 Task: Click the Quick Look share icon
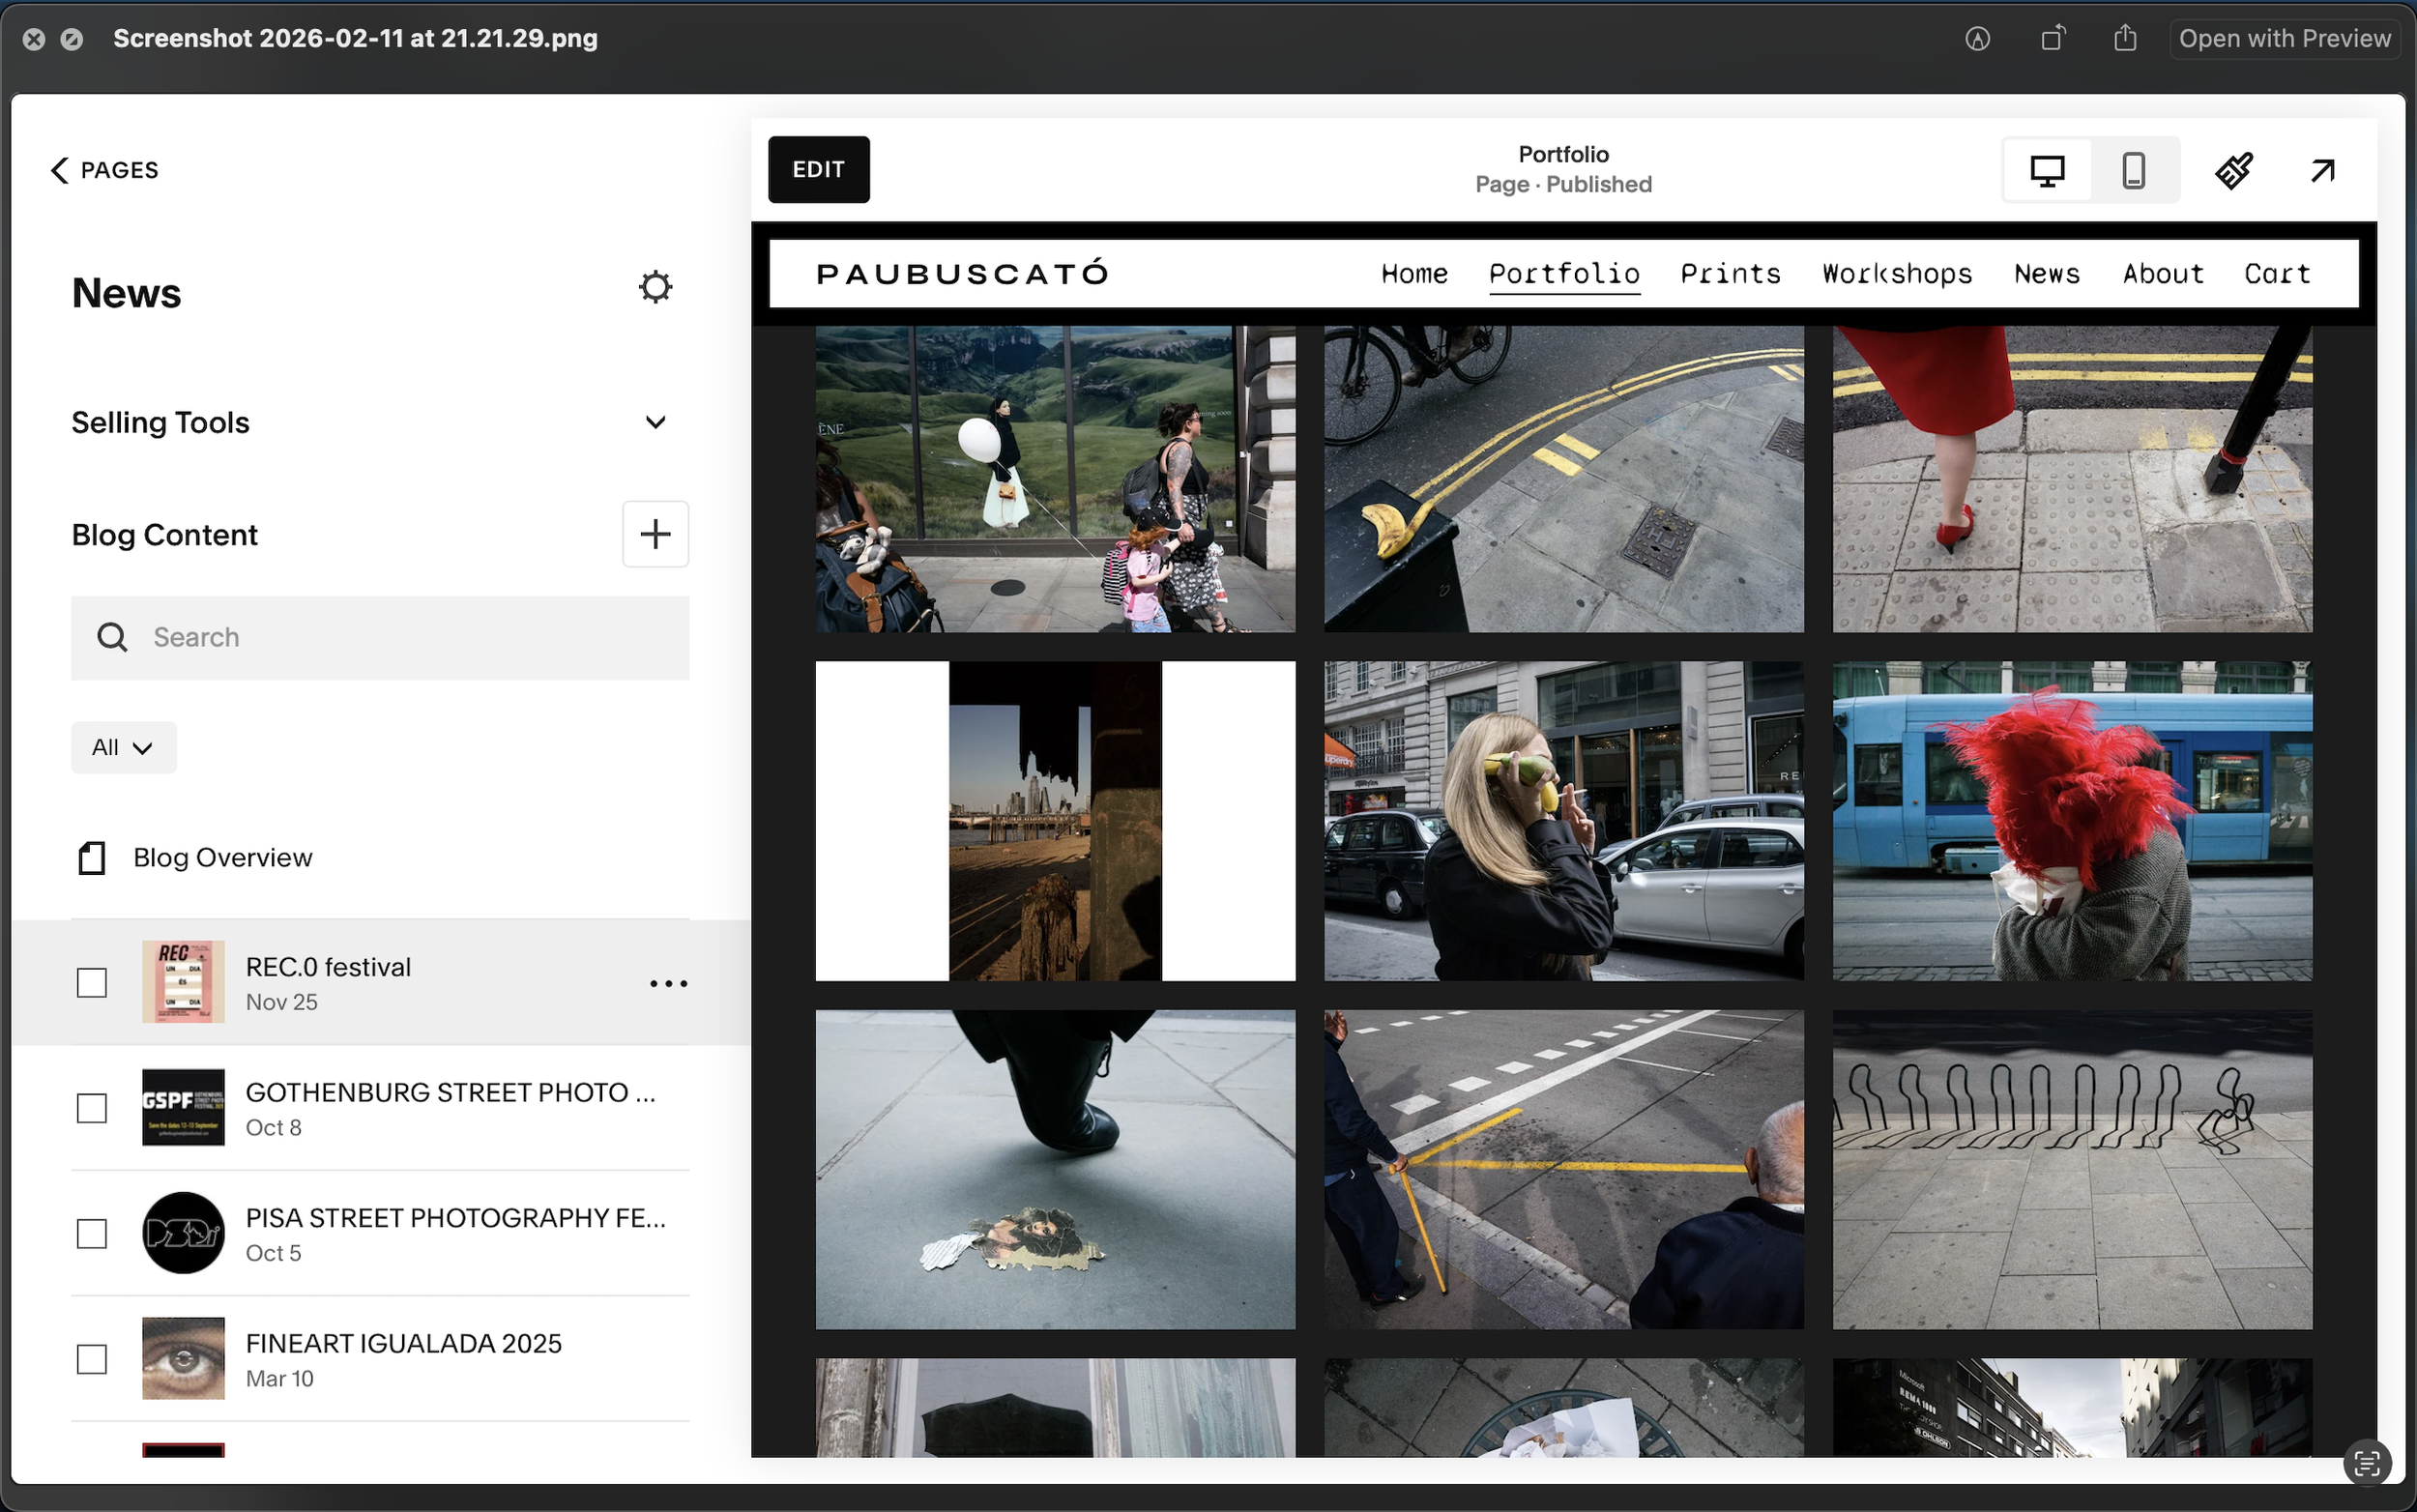(2125, 39)
